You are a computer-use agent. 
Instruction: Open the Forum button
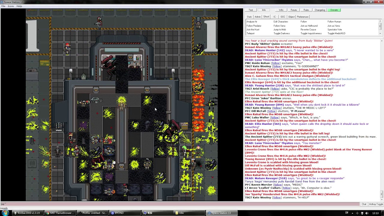point(294,10)
